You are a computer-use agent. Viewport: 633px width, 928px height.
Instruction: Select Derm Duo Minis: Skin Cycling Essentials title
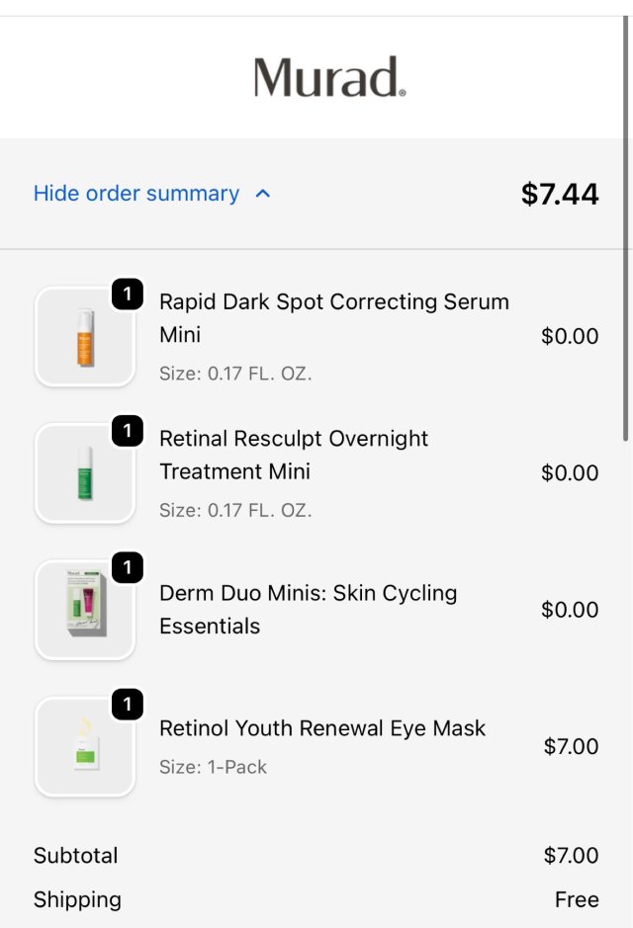click(x=308, y=609)
